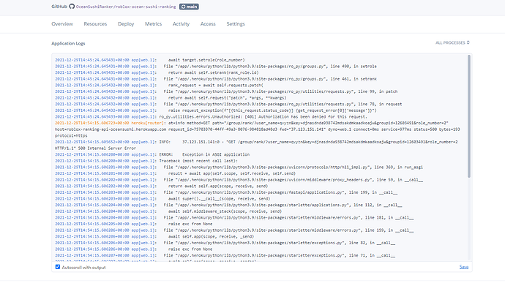Click the All Processes sort arrows icon
This screenshot has height=283, width=505.
(468, 42)
